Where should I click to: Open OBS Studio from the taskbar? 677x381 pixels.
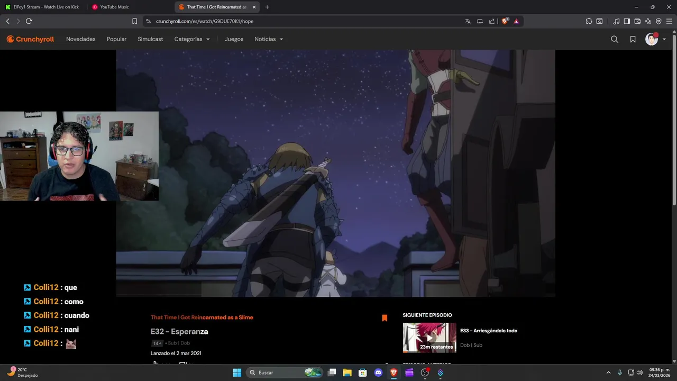425,373
